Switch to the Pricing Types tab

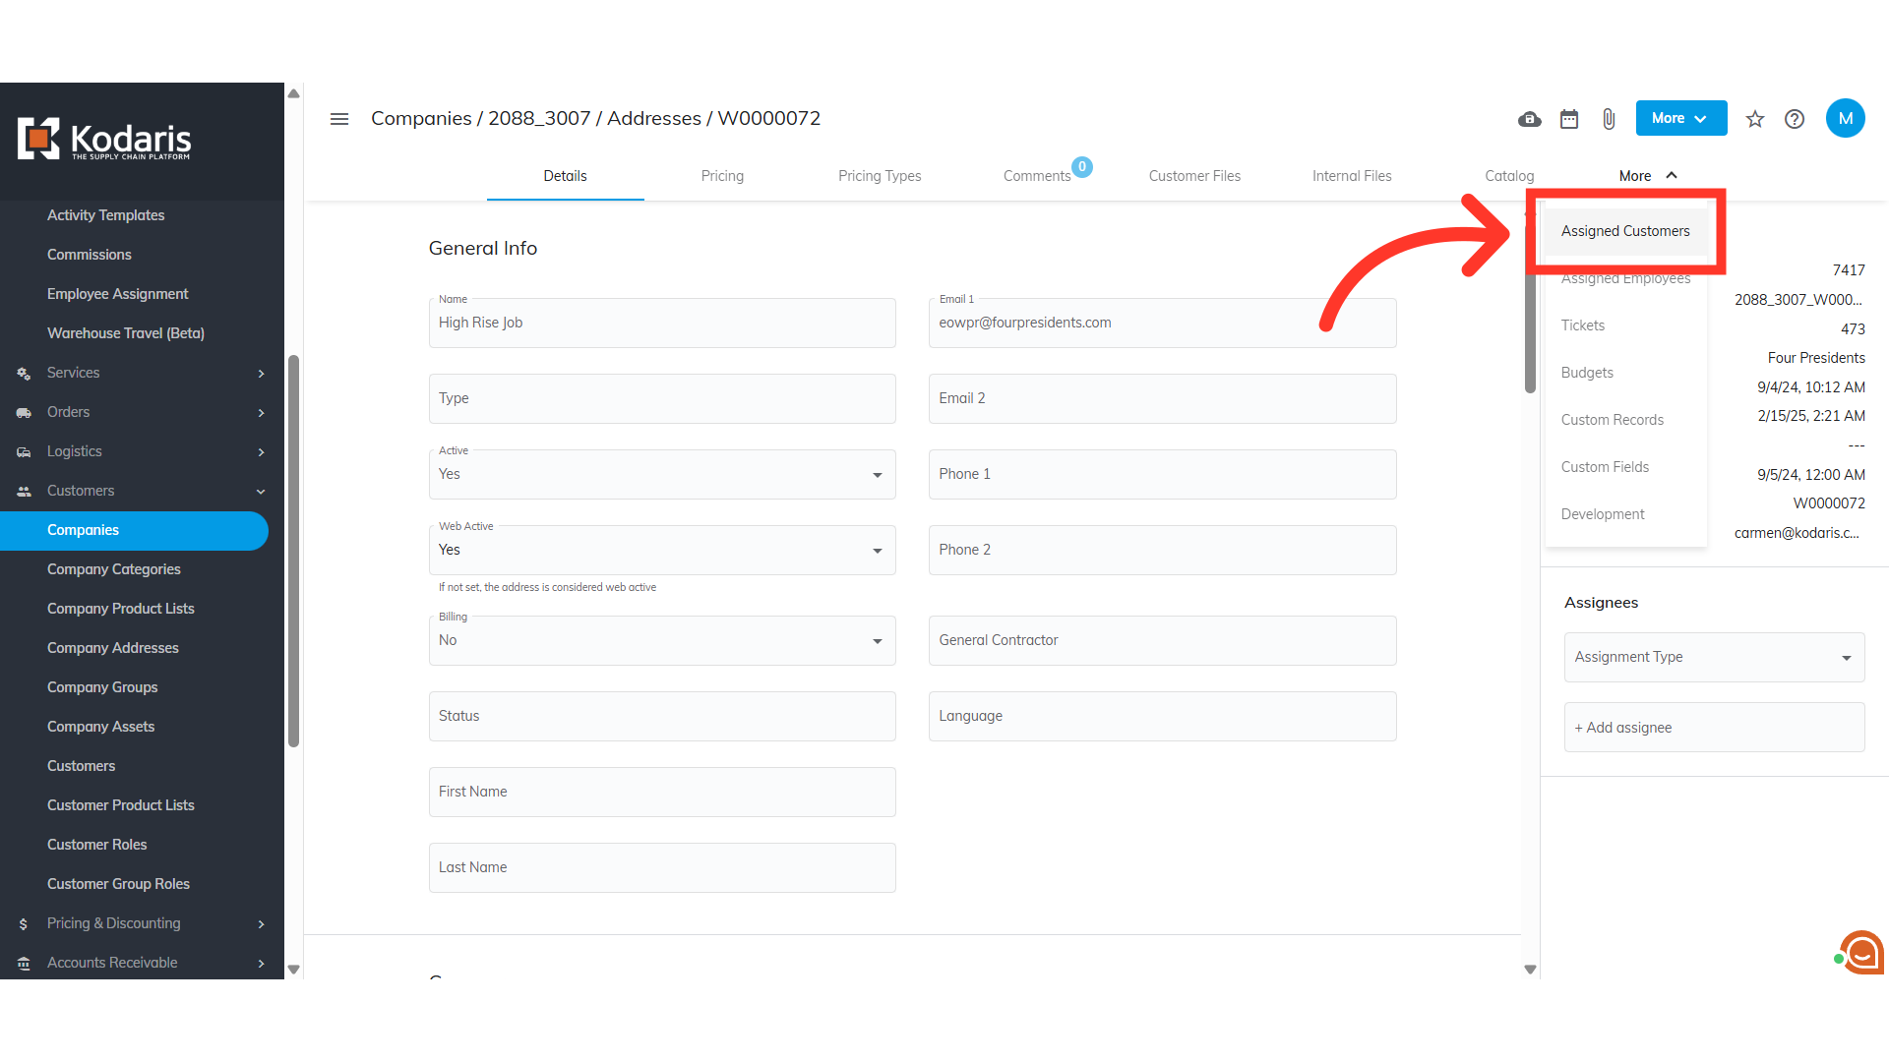[x=880, y=176]
